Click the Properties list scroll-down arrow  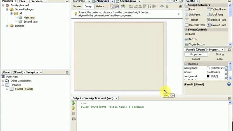coord(230,78)
